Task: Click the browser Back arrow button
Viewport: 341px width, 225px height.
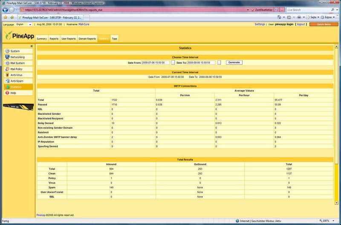Action: tap(5, 10)
